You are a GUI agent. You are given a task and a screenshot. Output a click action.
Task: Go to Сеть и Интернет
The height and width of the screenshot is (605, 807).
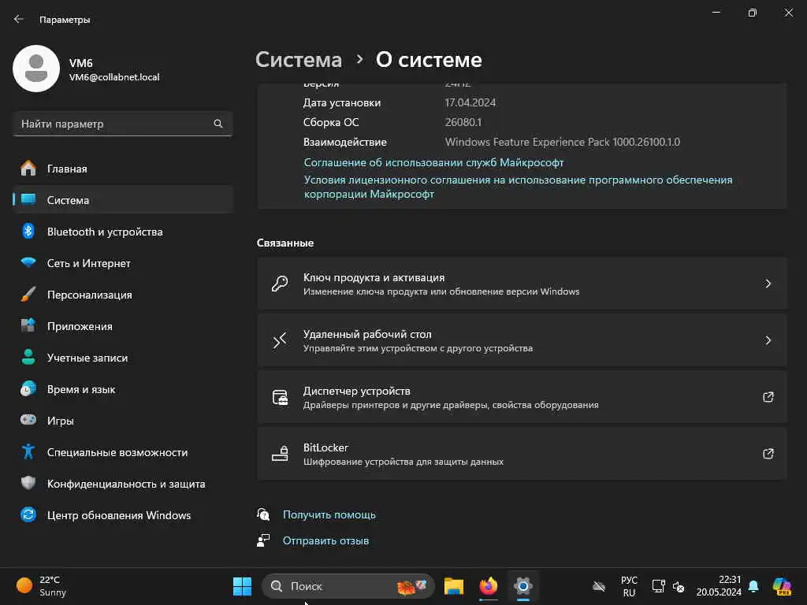[122, 263]
